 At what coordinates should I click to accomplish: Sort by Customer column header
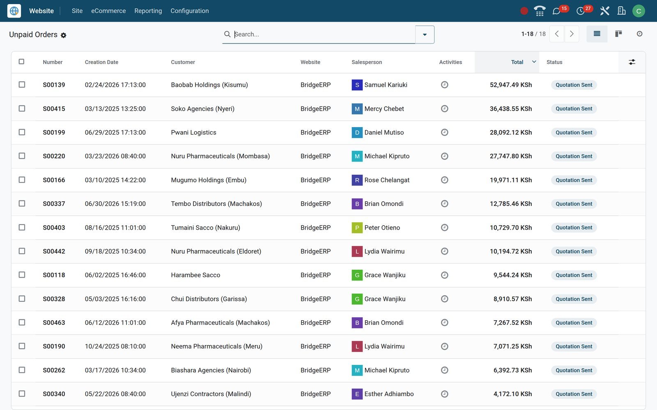point(183,62)
